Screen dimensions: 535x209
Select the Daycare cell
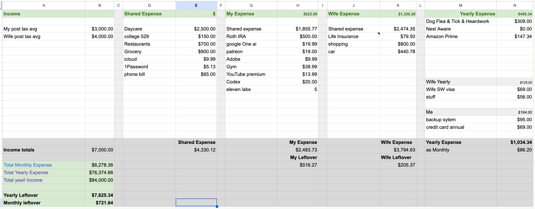click(149, 29)
